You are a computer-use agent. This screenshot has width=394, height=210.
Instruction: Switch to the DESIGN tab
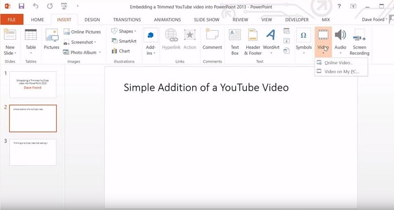coord(92,20)
